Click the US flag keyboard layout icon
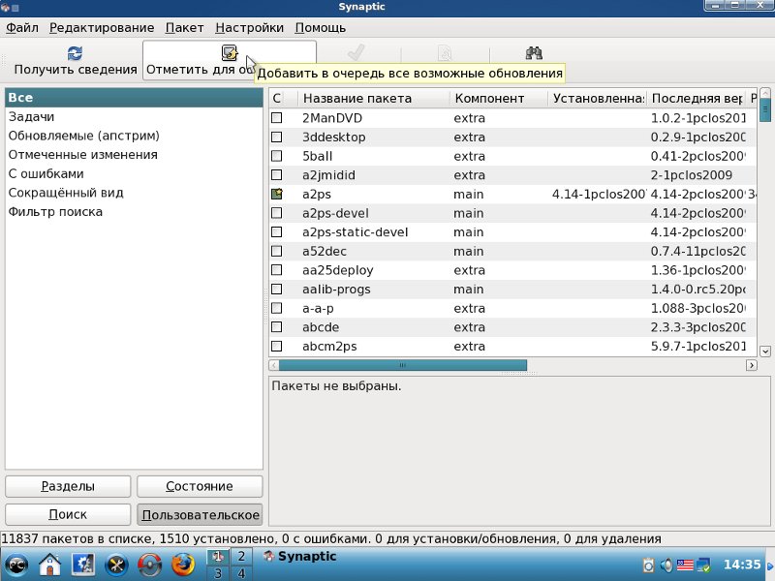This screenshot has width=775, height=581. [687, 564]
